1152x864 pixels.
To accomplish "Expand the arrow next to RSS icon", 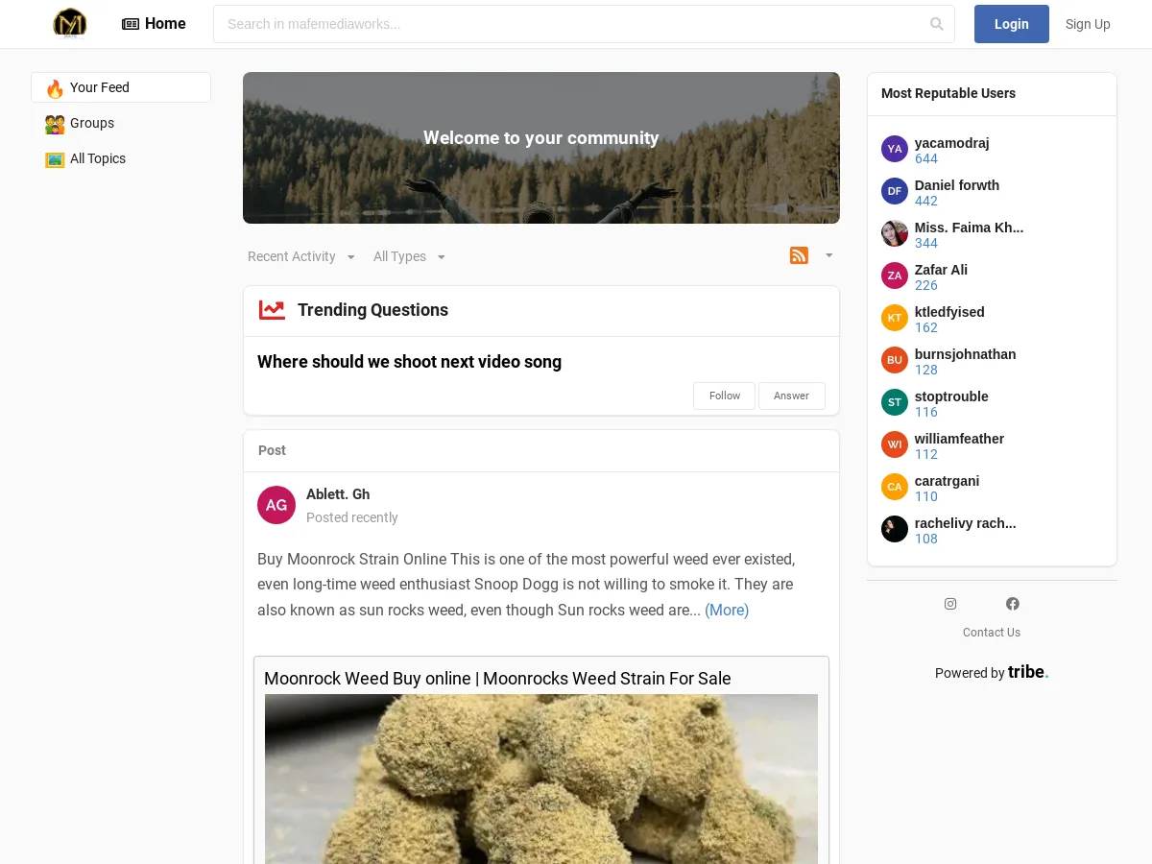I will click(828, 255).
